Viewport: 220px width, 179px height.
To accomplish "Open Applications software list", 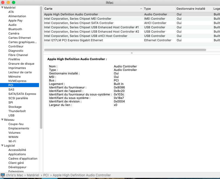I will pyautogui.click(x=17, y=154).
